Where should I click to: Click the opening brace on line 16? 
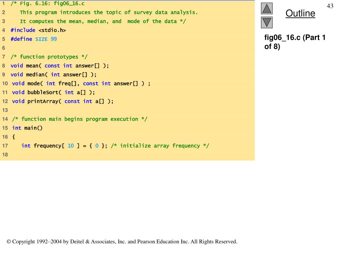click(x=13, y=137)
